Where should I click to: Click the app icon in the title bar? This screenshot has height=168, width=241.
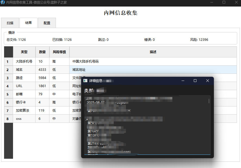(3, 2)
